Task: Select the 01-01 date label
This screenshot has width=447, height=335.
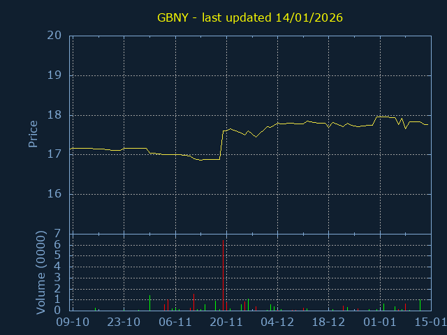Action: (x=380, y=322)
